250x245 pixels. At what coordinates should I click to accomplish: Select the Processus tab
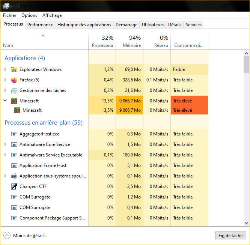click(13, 24)
